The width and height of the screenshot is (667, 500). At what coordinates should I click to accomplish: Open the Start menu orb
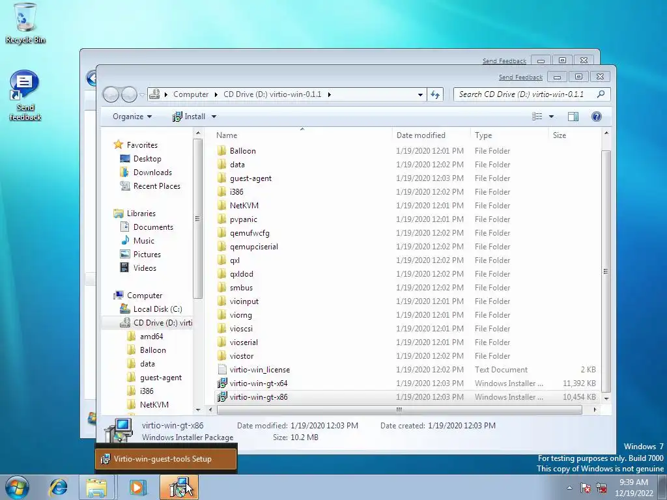click(18, 487)
